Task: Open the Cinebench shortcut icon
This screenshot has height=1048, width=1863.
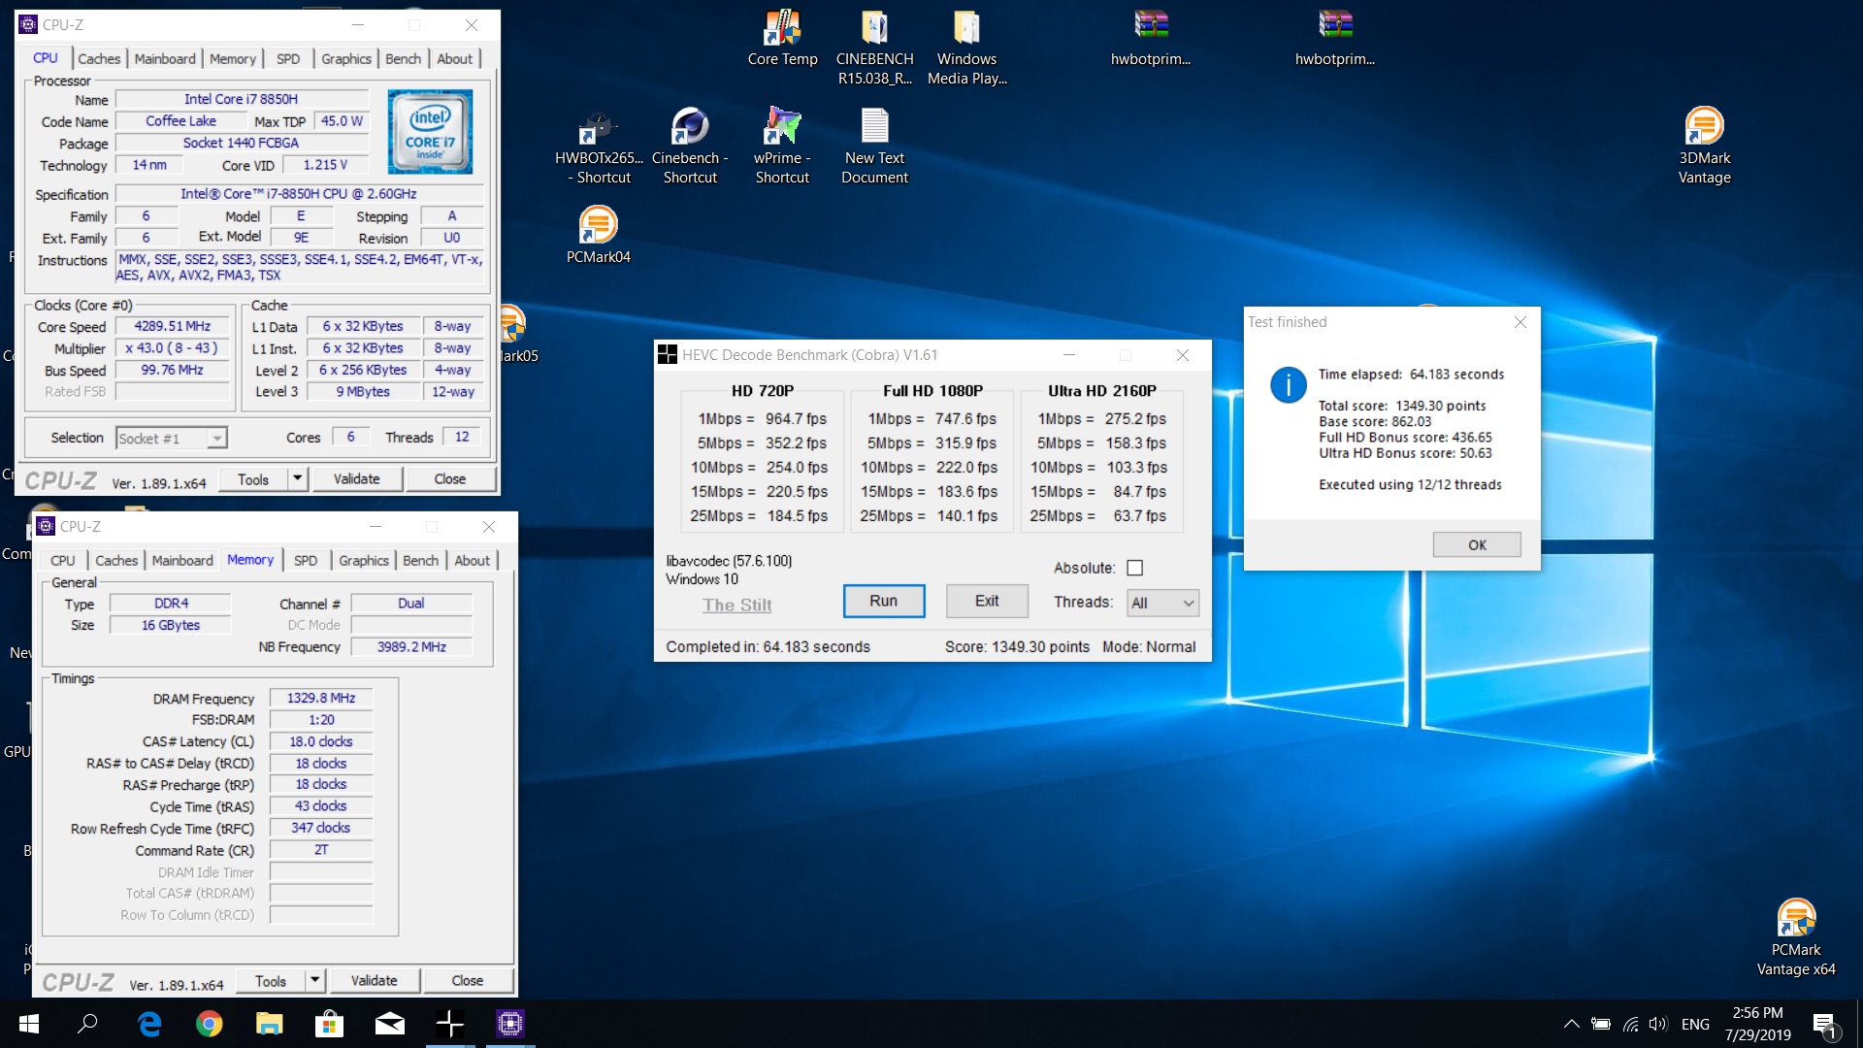Action: point(690,147)
